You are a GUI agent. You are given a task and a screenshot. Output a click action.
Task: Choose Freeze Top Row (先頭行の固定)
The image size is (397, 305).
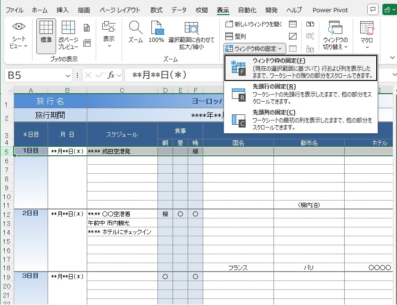300,94
